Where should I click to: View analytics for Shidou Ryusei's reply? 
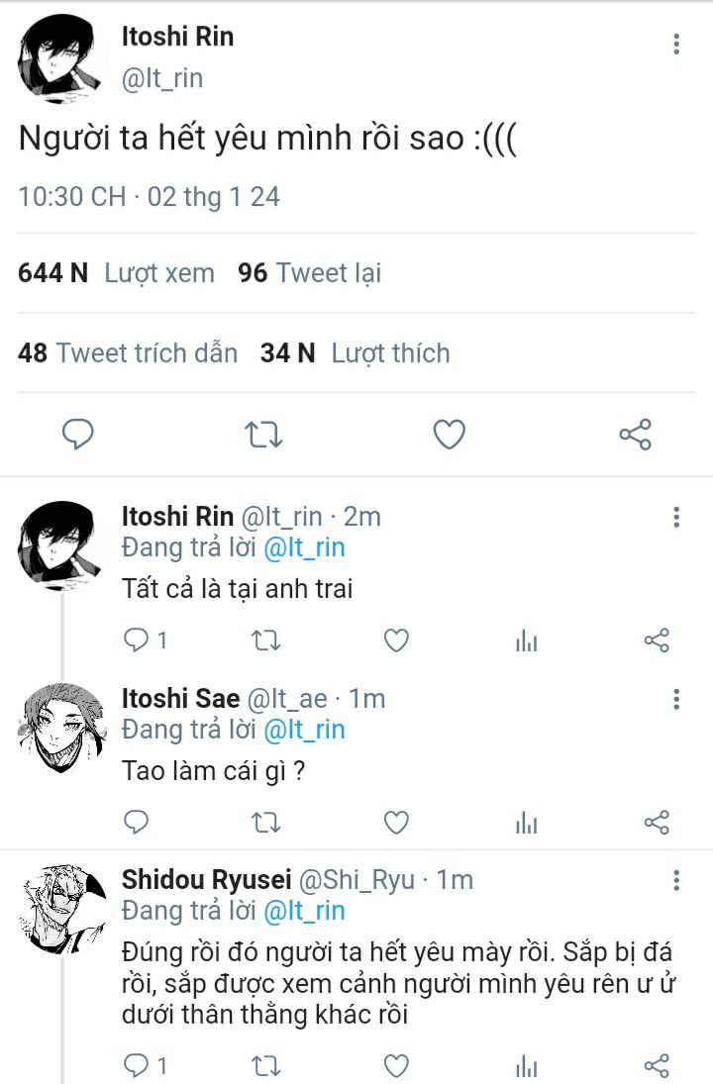click(527, 1065)
